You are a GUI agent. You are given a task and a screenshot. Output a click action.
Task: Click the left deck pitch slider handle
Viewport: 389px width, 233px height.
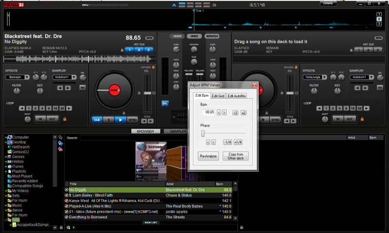tap(147, 93)
